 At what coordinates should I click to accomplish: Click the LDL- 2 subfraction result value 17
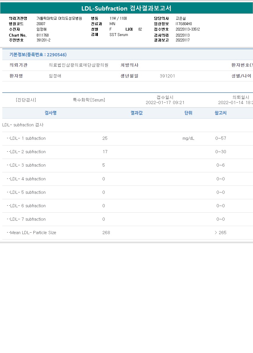[x=105, y=152]
